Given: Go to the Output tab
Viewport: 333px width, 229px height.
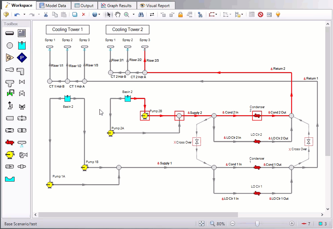Looking at the screenshot, I should click(x=84, y=5).
